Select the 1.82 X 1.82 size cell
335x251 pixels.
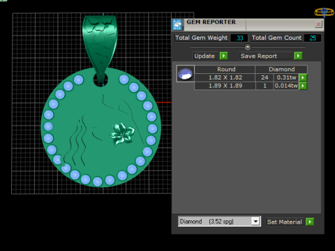pos(225,77)
